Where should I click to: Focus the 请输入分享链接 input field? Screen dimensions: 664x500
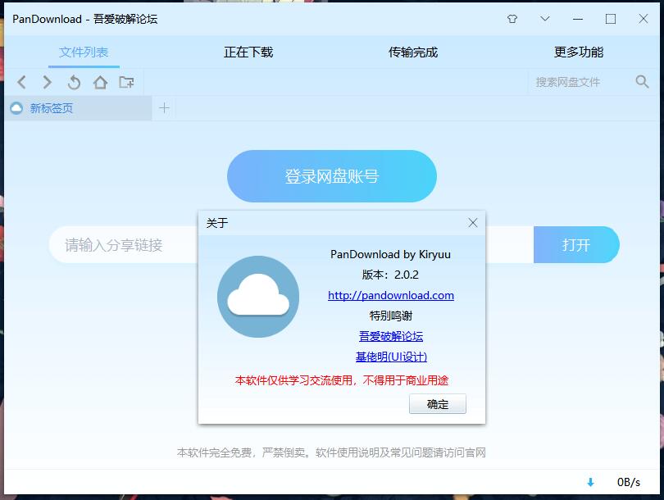pyautogui.click(x=124, y=245)
